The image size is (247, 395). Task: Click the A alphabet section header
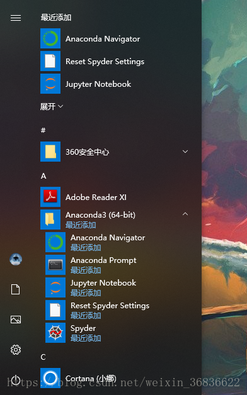pos(43,176)
